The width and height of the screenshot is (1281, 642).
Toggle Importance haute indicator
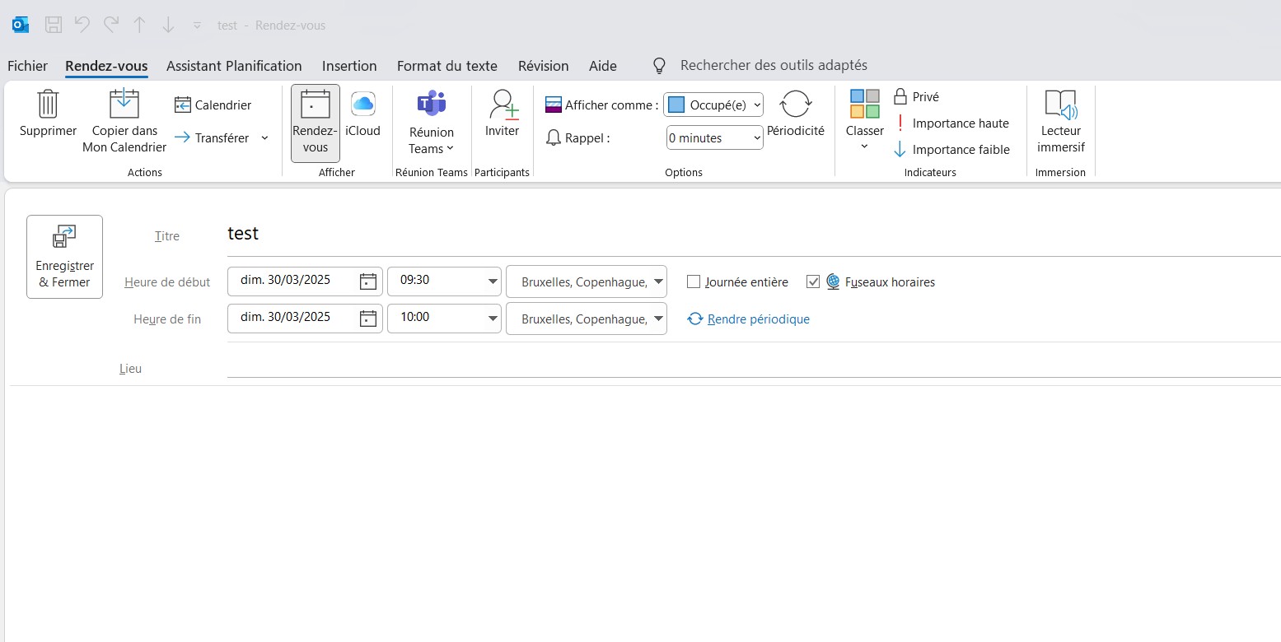point(951,123)
